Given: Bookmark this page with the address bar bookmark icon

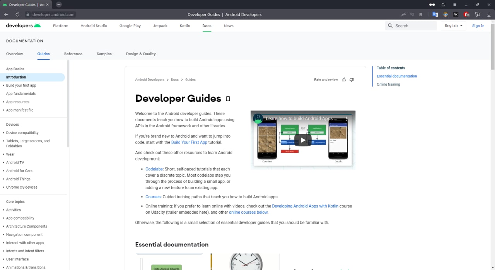Looking at the screenshot, I should click(x=421, y=14).
